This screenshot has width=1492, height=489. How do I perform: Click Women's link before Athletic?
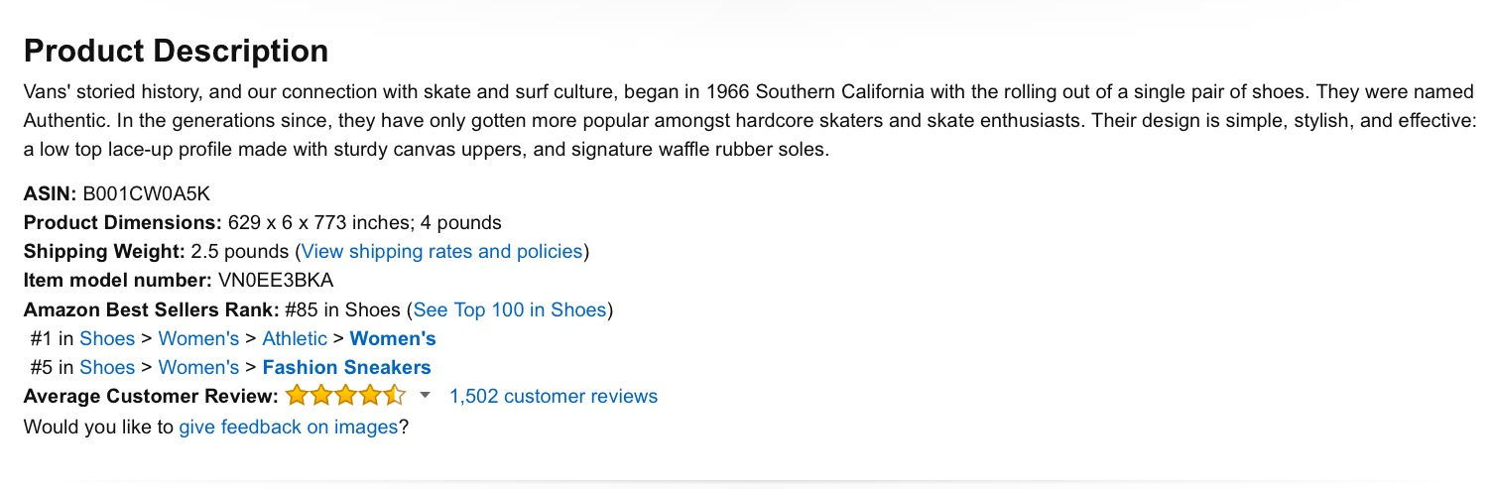(x=198, y=338)
